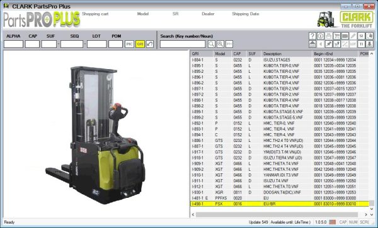Toggle the yellow QRI view button
Image resolution: width=378 pixels, height=228 pixels.
140,44
